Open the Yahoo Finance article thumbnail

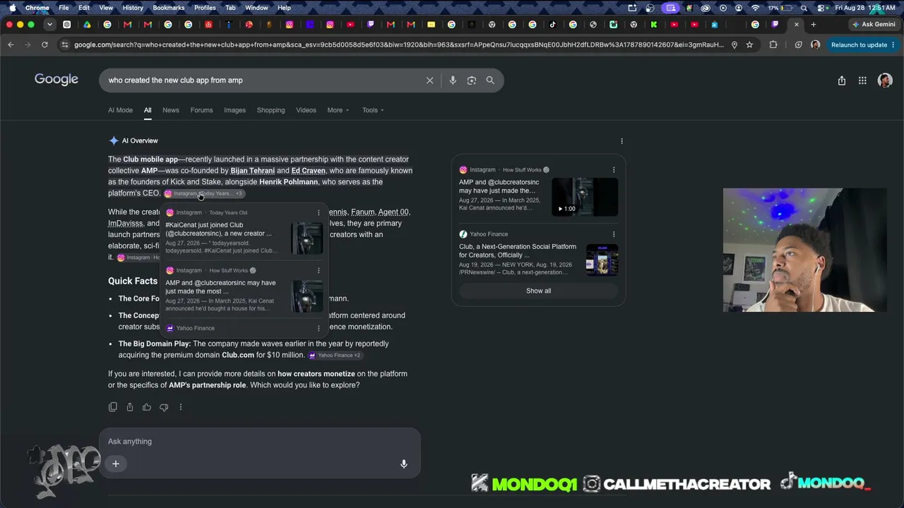pos(602,260)
